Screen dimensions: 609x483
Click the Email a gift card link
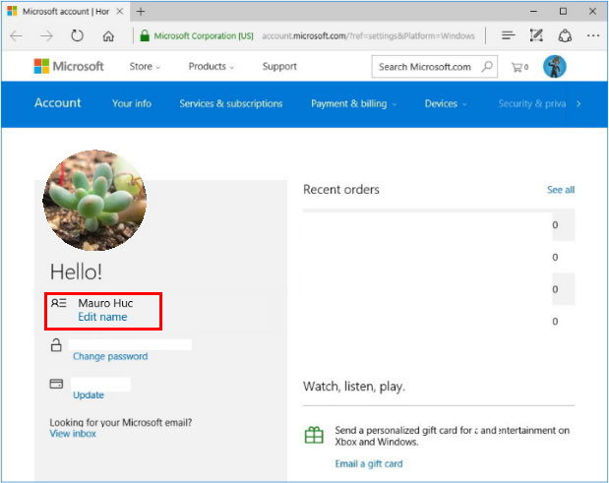(x=369, y=463)
